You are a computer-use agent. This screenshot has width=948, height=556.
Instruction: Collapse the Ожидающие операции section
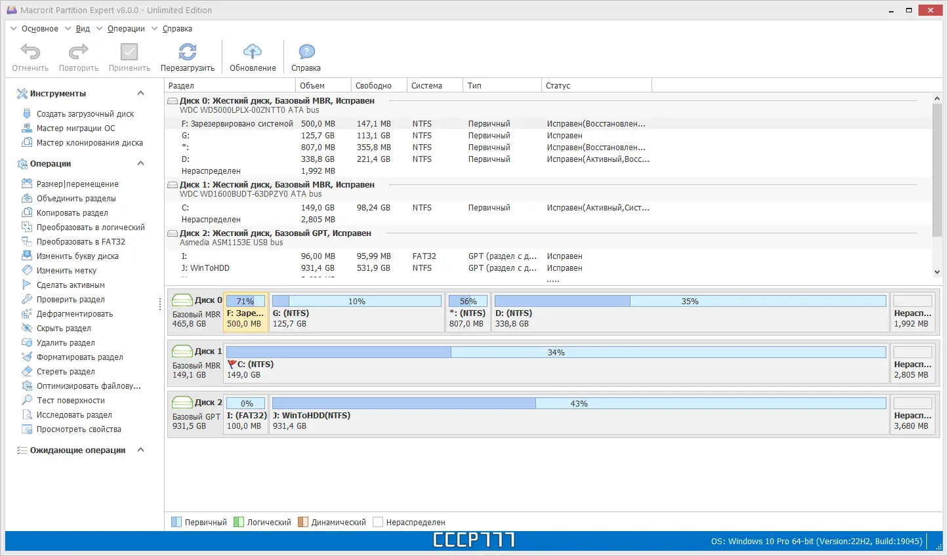(139, 450)
